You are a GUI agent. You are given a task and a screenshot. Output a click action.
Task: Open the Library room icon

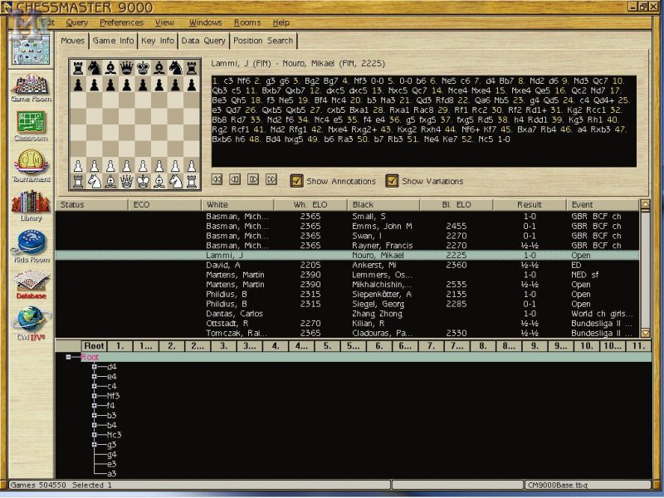(30, 203)
